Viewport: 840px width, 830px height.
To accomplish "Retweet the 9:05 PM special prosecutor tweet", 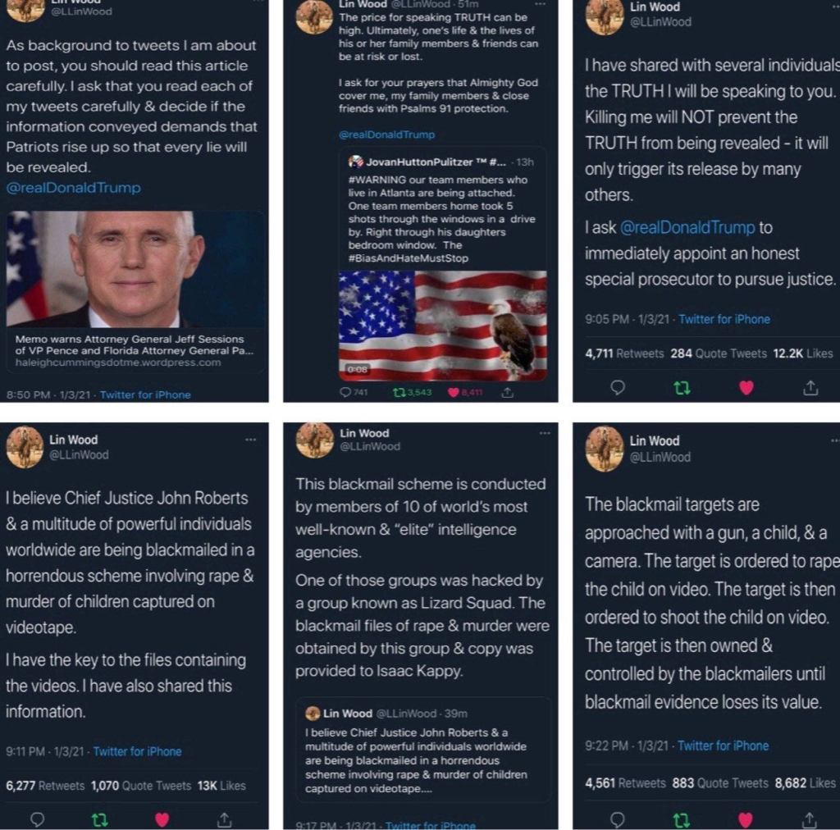I will pyautogui.click(x=682, y=388).
